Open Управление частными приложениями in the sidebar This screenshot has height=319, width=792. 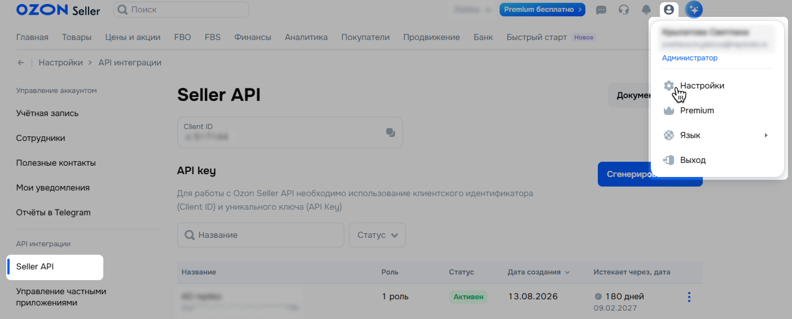(61, 297)
